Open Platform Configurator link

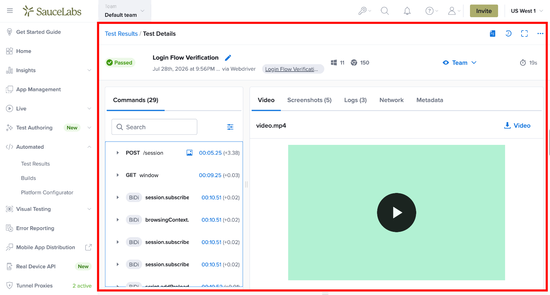click(x=47, y=193)
